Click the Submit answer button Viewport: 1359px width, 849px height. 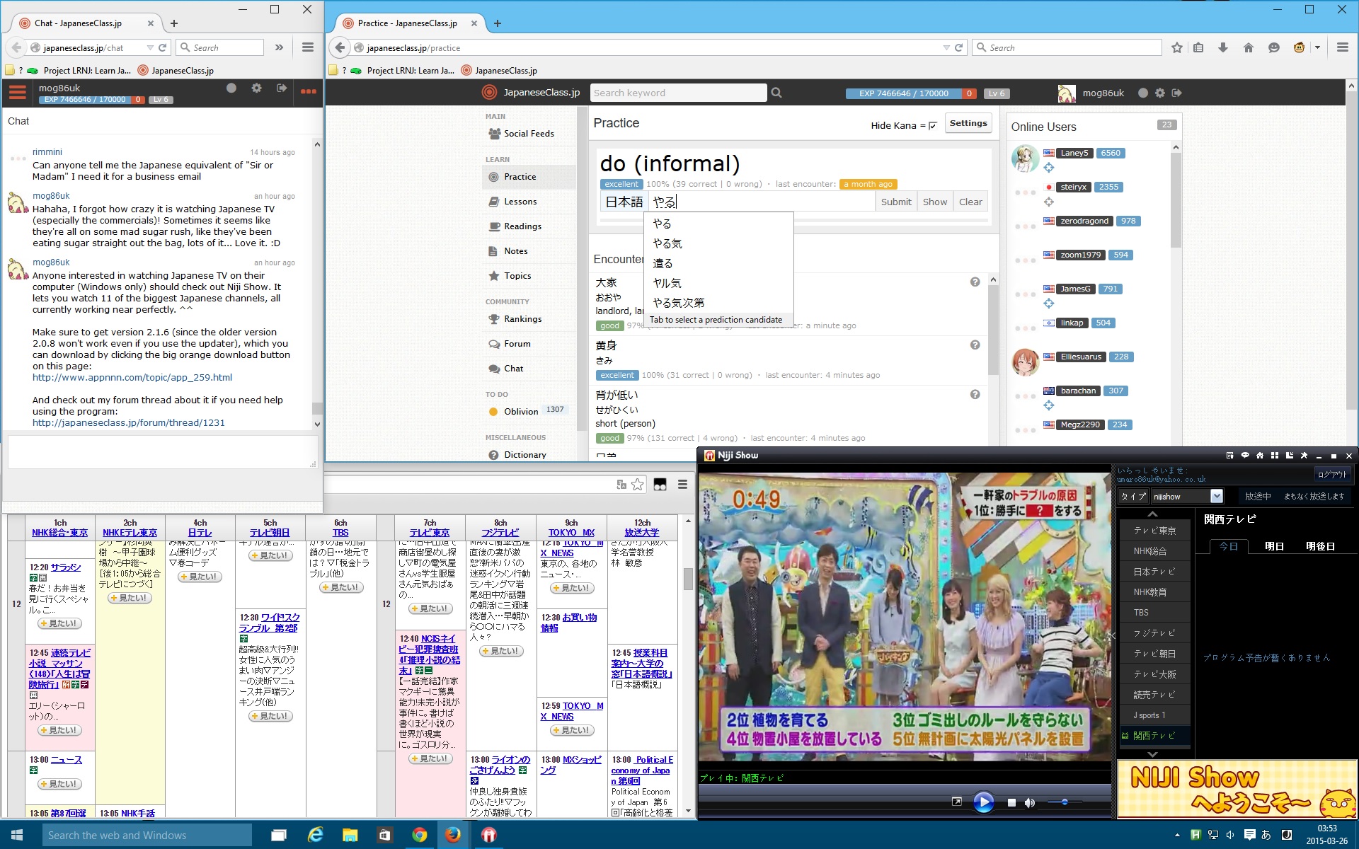pos(895,202)
